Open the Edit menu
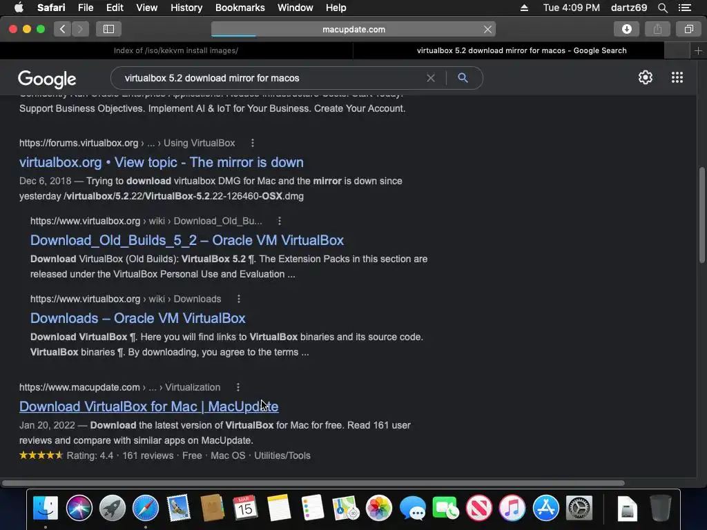This screenshot has width=707, height=530. (x=115, y=8)
